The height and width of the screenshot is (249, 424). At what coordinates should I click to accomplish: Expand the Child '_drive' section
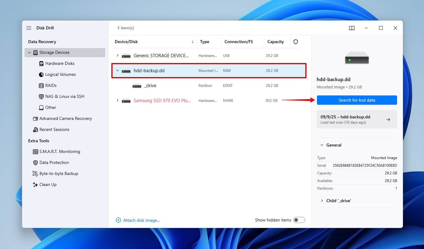(322, 201)
